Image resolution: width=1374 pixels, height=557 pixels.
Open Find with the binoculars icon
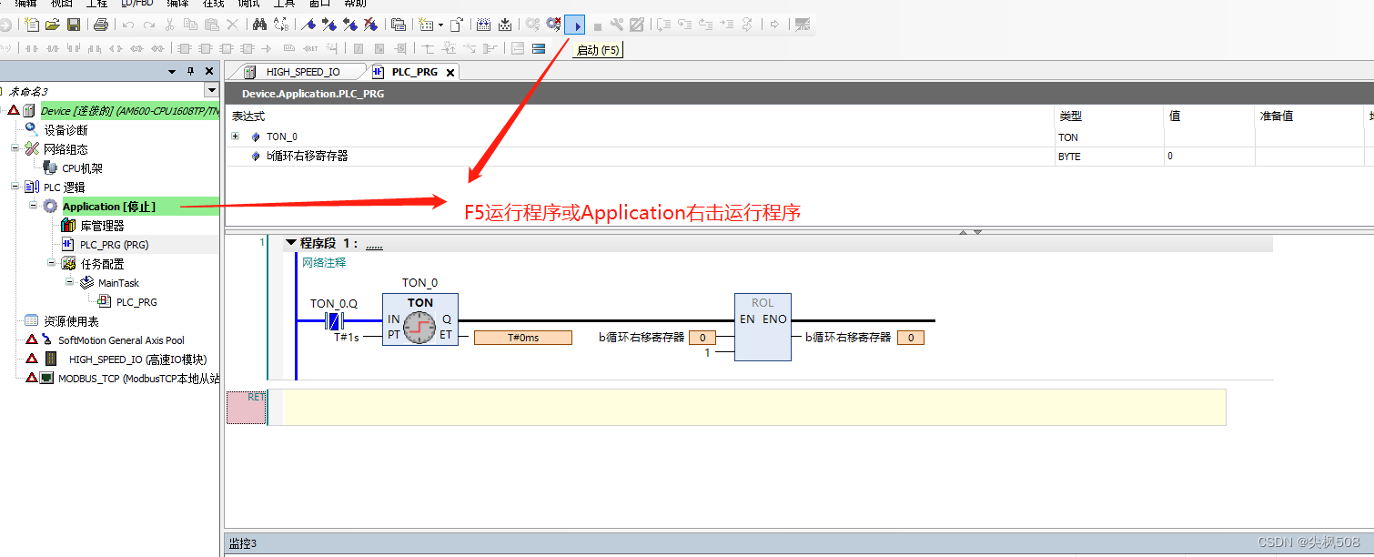259,25
